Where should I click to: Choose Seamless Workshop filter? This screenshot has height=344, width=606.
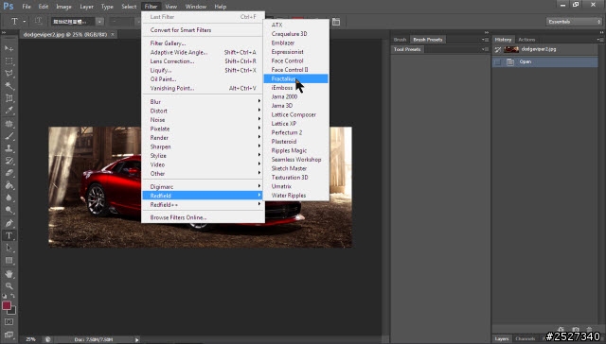295,160
